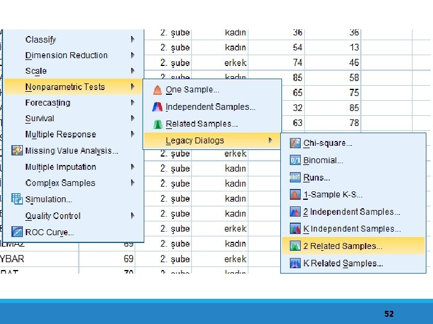Click the Simulation grid icon
This screenshot has width=433, height=324.
tap(17, 199)
